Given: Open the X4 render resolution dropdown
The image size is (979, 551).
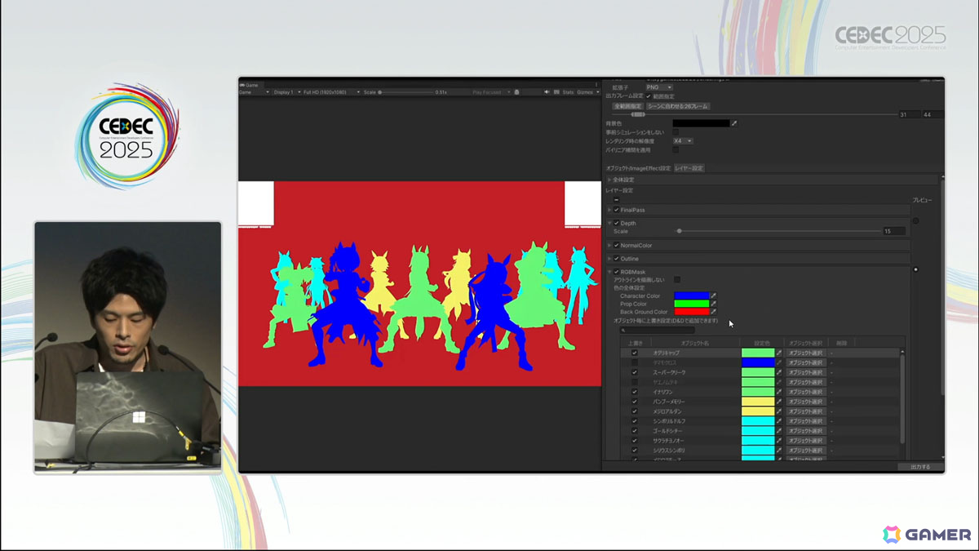Looking at the screenshot, I should 683,141.
